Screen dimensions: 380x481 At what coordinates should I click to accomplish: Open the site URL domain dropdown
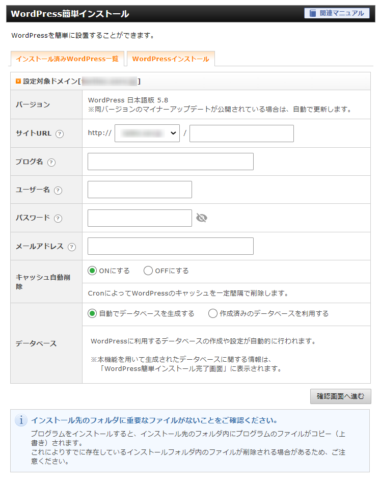pyautogui.click(x=147, y=133)
